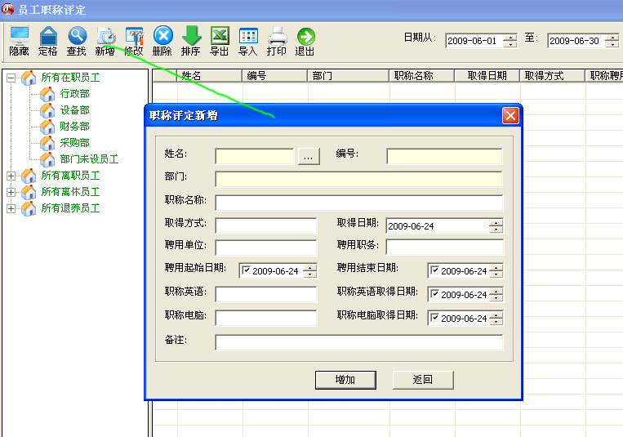The width and height of the screenshot is (623, 437).
Task: Click the 返回 (Return) button
Action: point(423,380)
